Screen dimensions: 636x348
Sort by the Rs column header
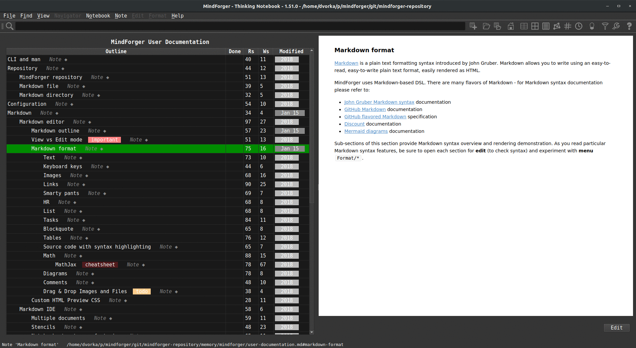point(251,51)
